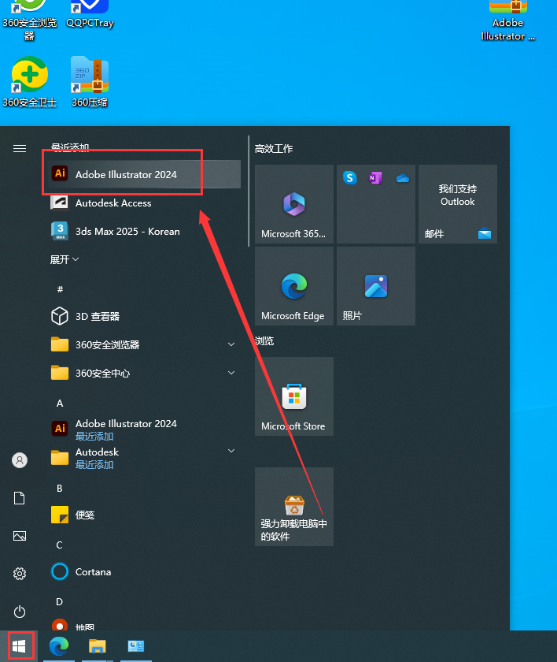Image resolution: width=557 pixels, height=662 pixels.
Task: Open File Explorer from the taskbar
Action: [98, 646]
